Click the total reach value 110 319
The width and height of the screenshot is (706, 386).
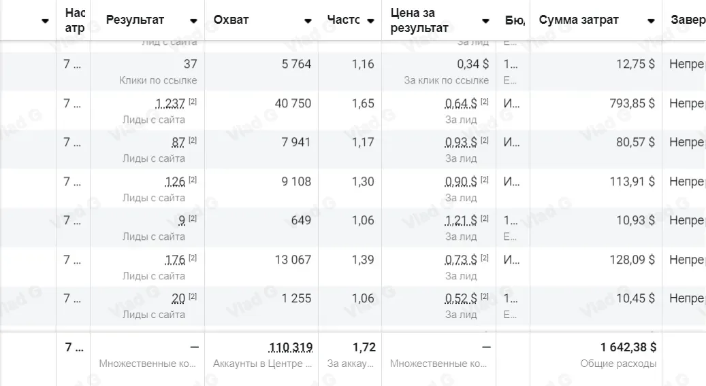(291, 347)
